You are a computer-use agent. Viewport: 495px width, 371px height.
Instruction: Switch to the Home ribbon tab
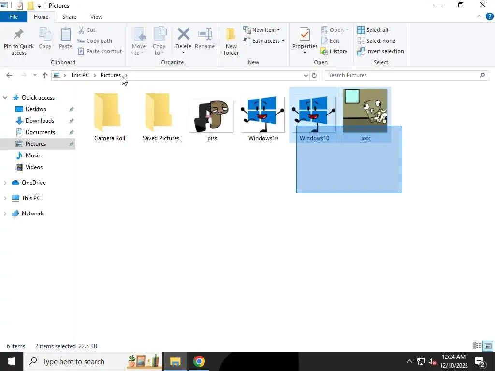tap(41, 17)
